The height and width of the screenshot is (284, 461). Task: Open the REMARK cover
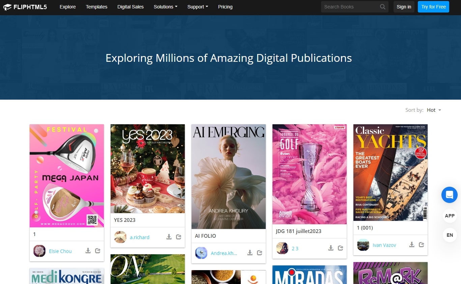391,273
